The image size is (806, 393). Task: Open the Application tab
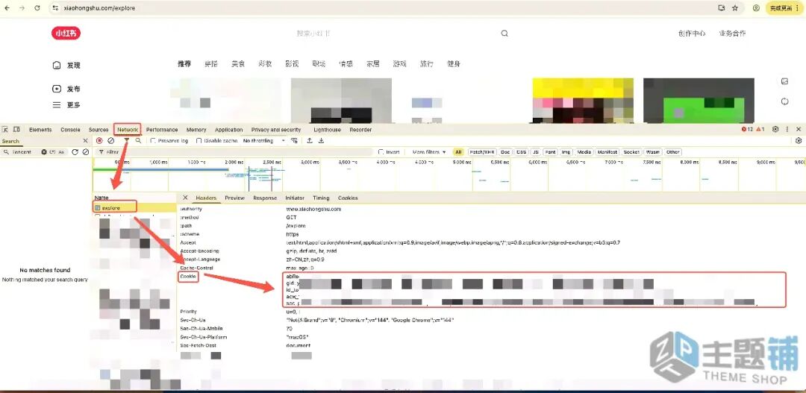tap(229, 130)
